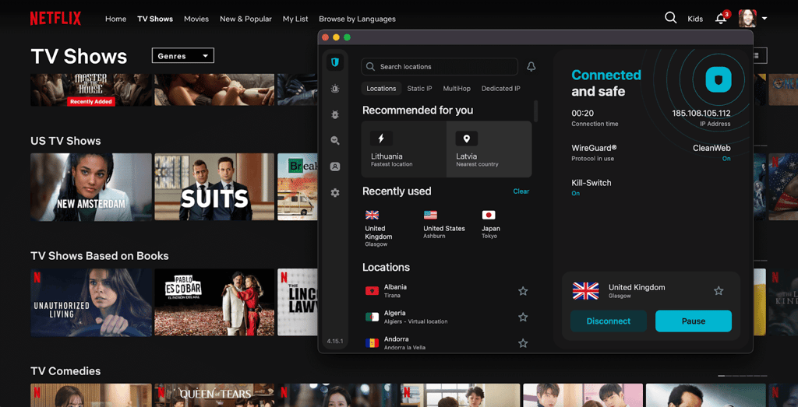Click the Netflix logo
Screen dimensions: 798x407
[55, 19]
